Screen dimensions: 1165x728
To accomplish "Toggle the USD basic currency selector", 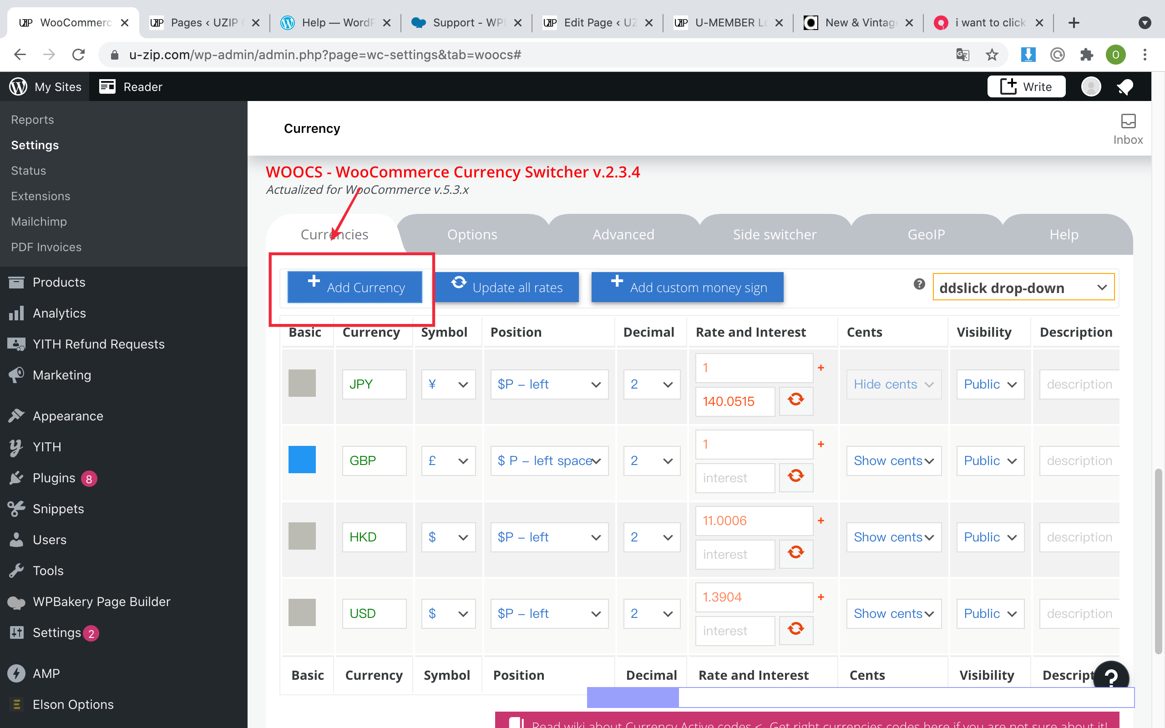I will tap(302, 612).
